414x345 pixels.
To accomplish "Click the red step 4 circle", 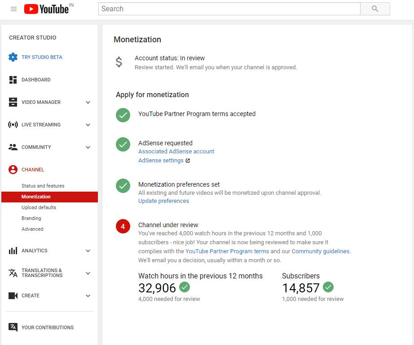I will click(x=123, y=226).
